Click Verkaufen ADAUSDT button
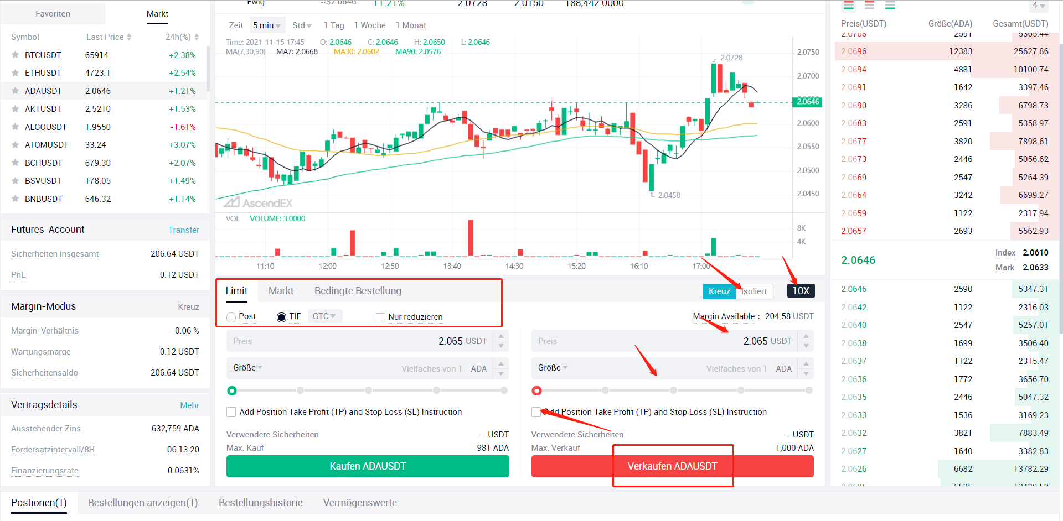The height and width of the screenshot is (521, 1063). pyautogui.click(x=673, y=466)
